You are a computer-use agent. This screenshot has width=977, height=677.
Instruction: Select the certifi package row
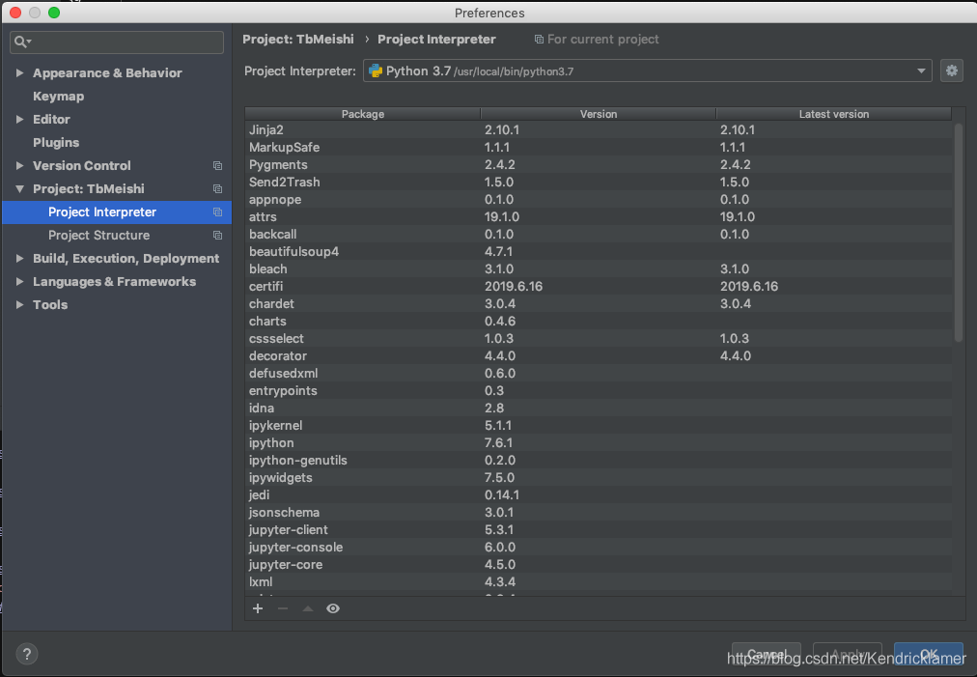coord(599,286)
